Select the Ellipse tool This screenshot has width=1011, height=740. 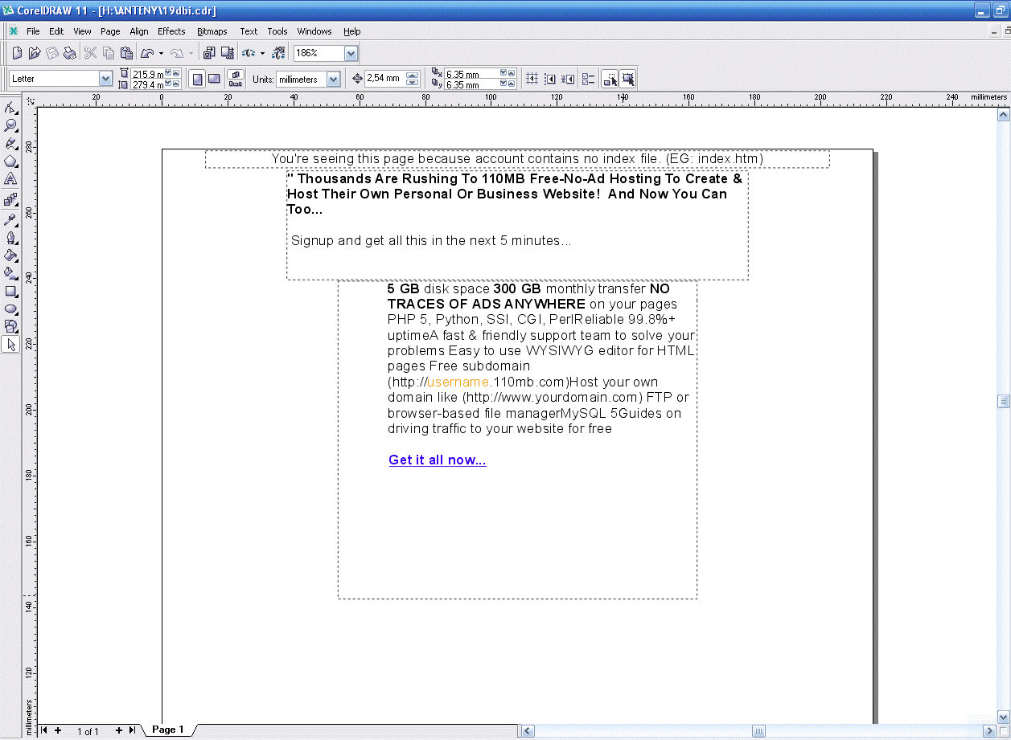(10, 309)
